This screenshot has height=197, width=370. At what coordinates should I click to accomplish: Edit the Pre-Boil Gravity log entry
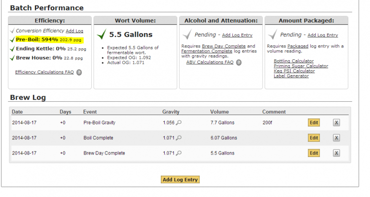pos(314,122)
